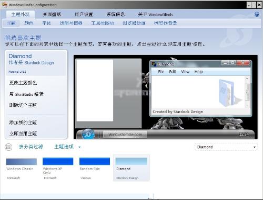Click the round category filter grid icon
This screenshot has width=263, height=200.
coord(8,147)
